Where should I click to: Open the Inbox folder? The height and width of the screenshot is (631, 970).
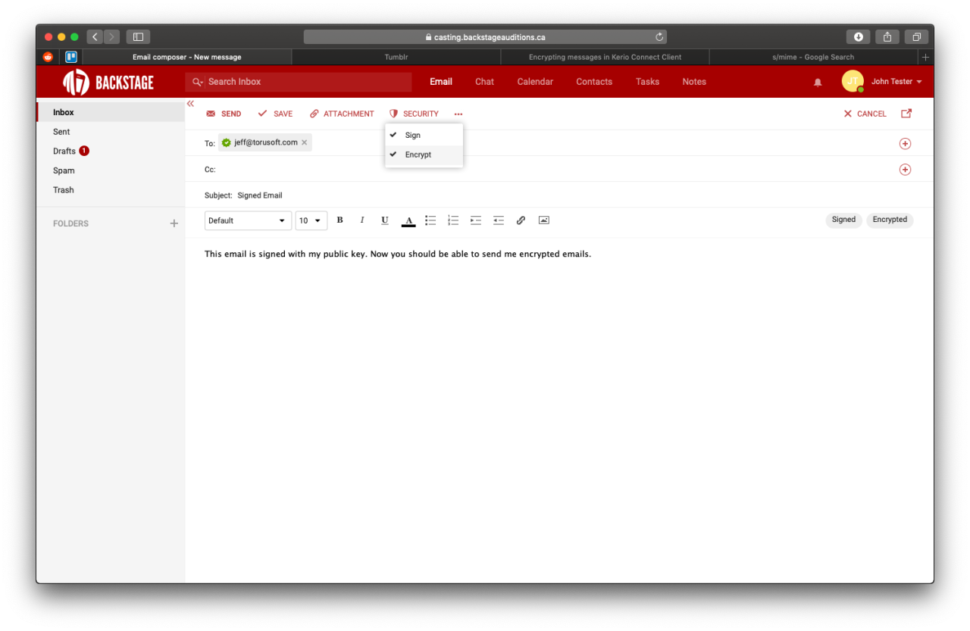point(111,112)
